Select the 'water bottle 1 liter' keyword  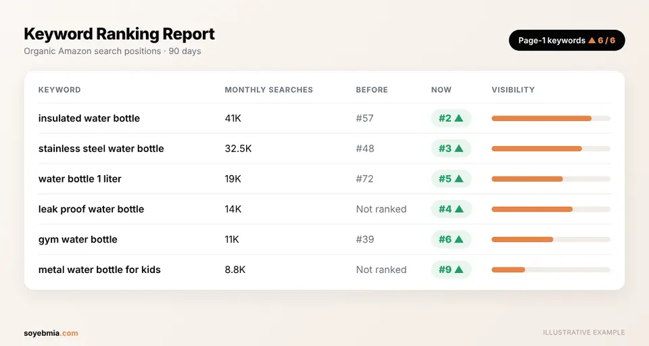80,179
